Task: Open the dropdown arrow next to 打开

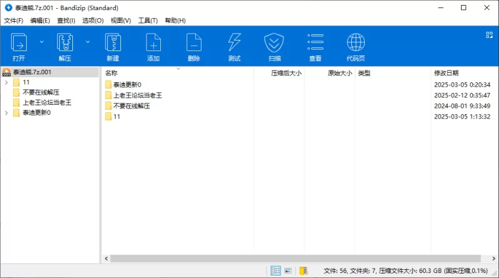Action: pos(42,42)
